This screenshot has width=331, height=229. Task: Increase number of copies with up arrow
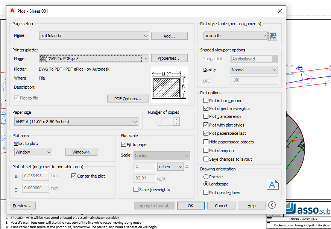coord(176,119)
